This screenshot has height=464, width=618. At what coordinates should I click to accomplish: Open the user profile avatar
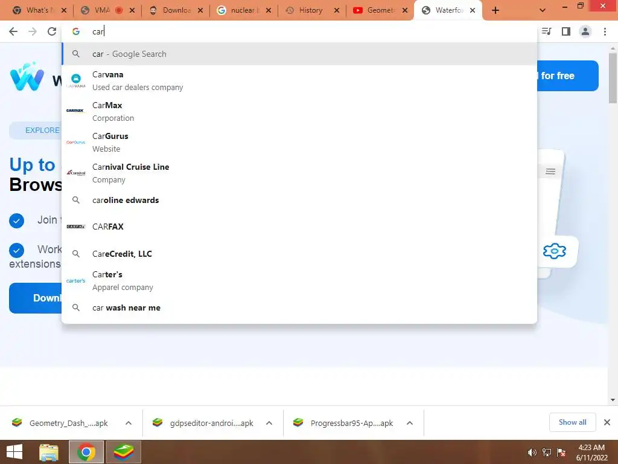(x=585, y=31)
